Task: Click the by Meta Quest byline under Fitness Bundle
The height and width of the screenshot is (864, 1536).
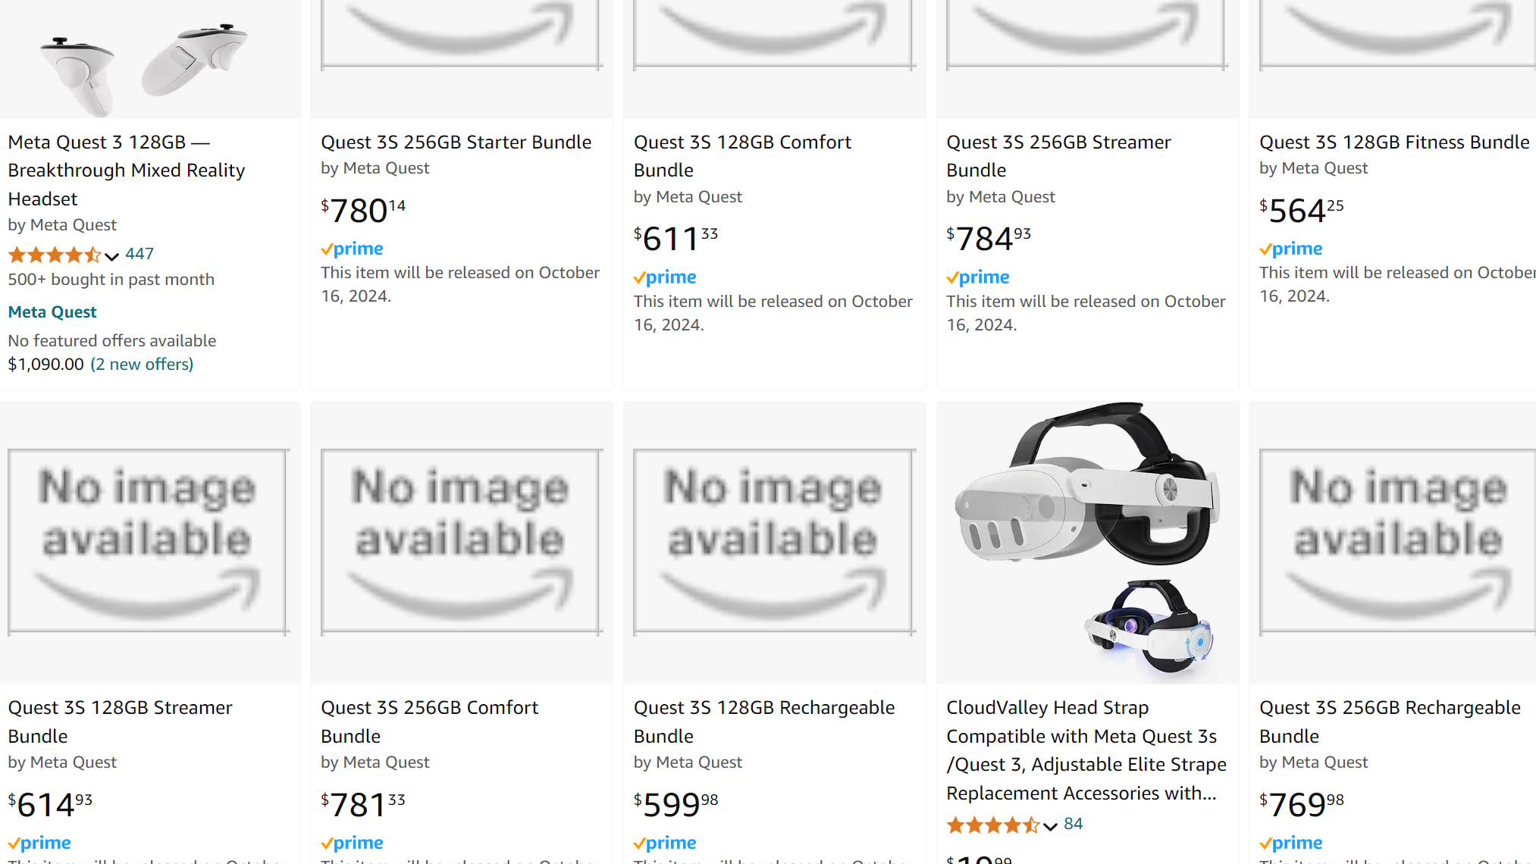Action: tap(1314, 167)
